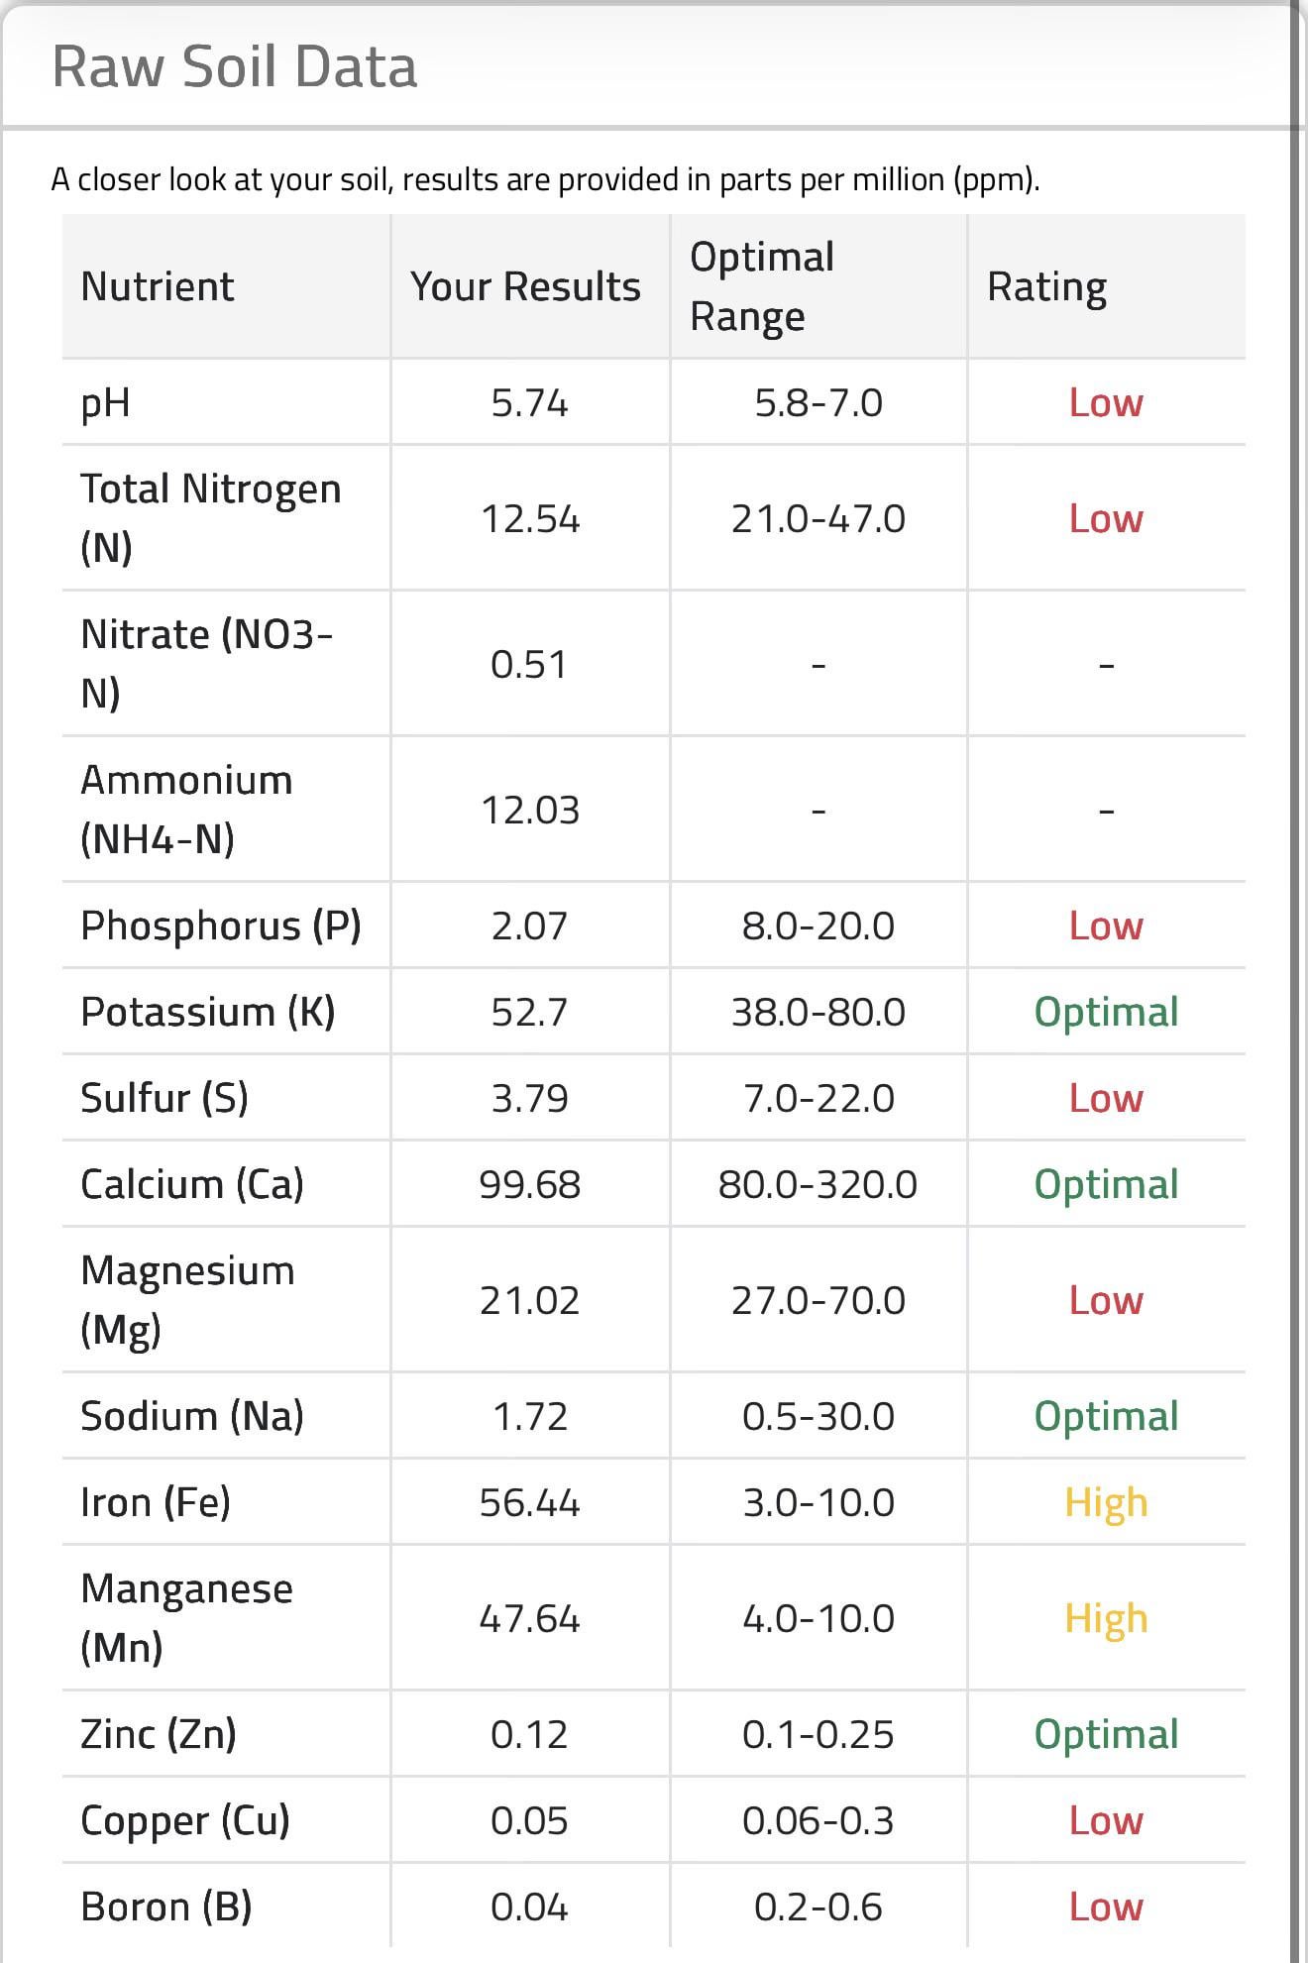Click the Optimal Range column header
The image size is (1308, 1963).
[x=761, y=286]
